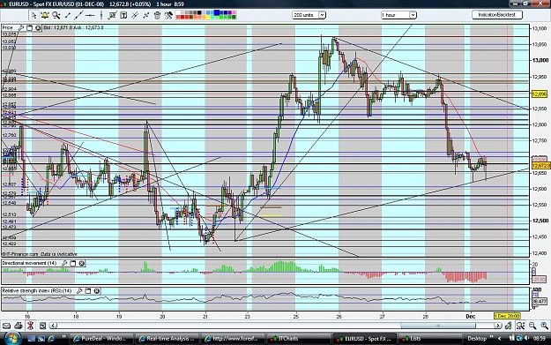Select the arrow pointer tool
The width and height of the screenshot is (551, 345).
point(34,15)
